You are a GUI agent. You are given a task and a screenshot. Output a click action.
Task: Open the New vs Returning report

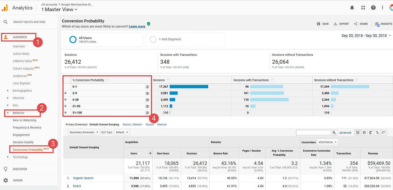pyautogui.click(x=25, y=120)
